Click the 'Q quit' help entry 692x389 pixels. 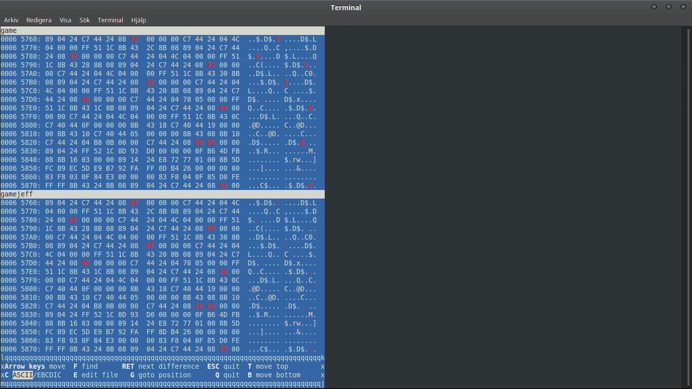click(227, 375)
